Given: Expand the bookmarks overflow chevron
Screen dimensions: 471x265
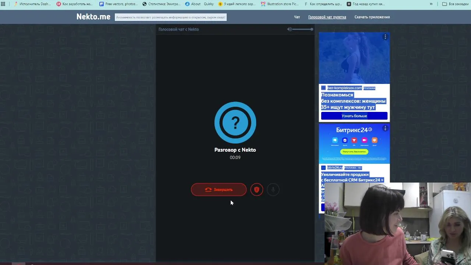Looking at the screenshot, I should pos(431,4).
